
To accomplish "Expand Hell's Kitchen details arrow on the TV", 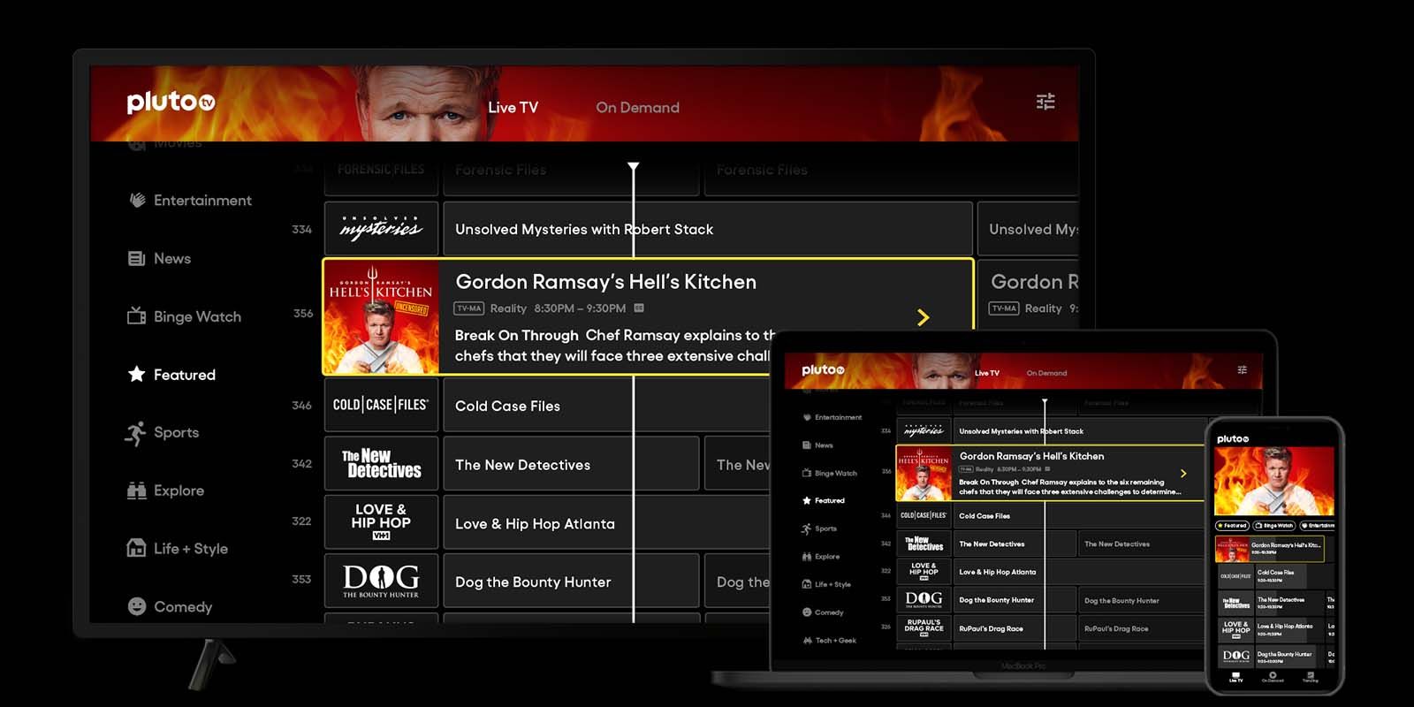I will 924,317.
